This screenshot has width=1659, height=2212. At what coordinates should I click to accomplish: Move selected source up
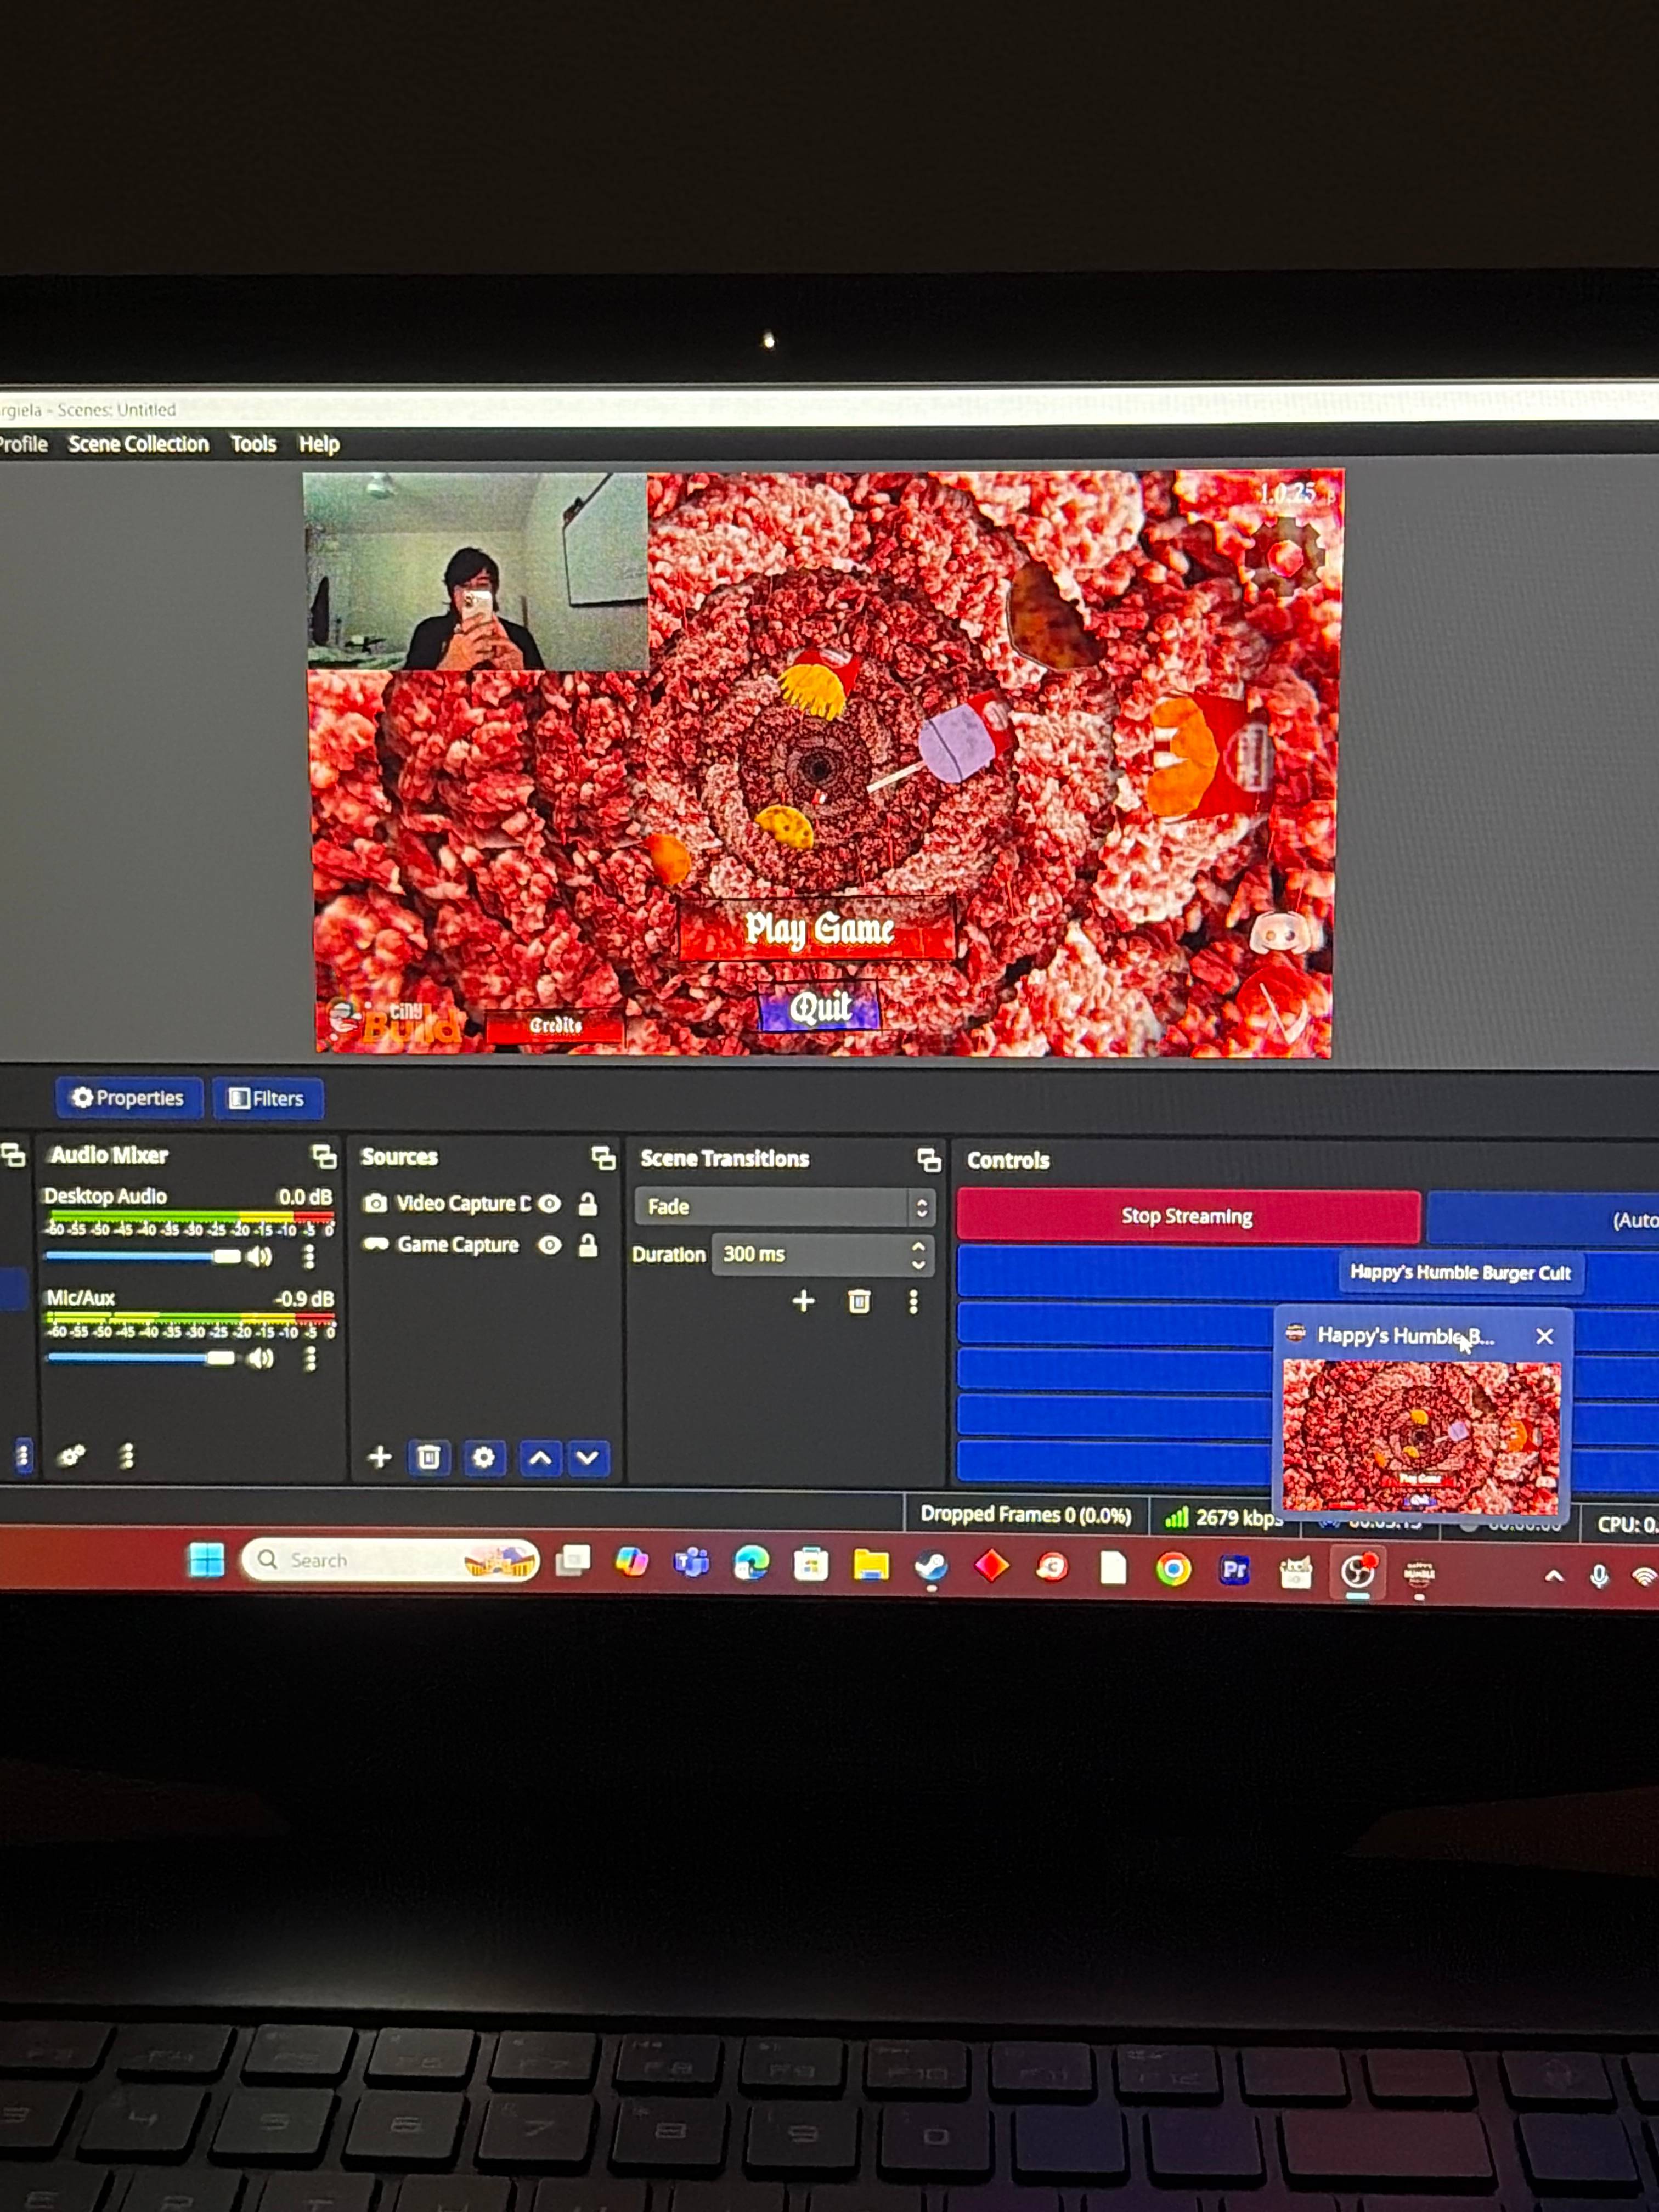[x=540, y=1458]
